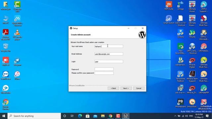212x119 pixels.
Task: Open the taskbar clock and date
Action: (199, 116)
